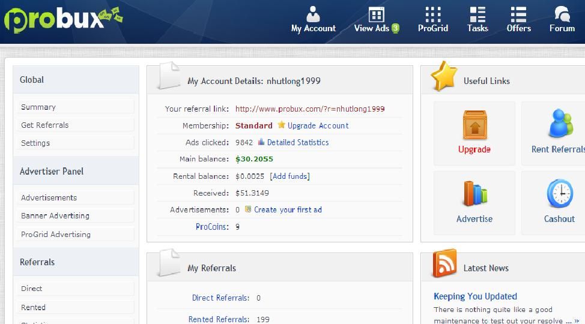Click the My Account icon in header
Image resolution: width=585 pixels, height=324 pixels.
point(313,15)
